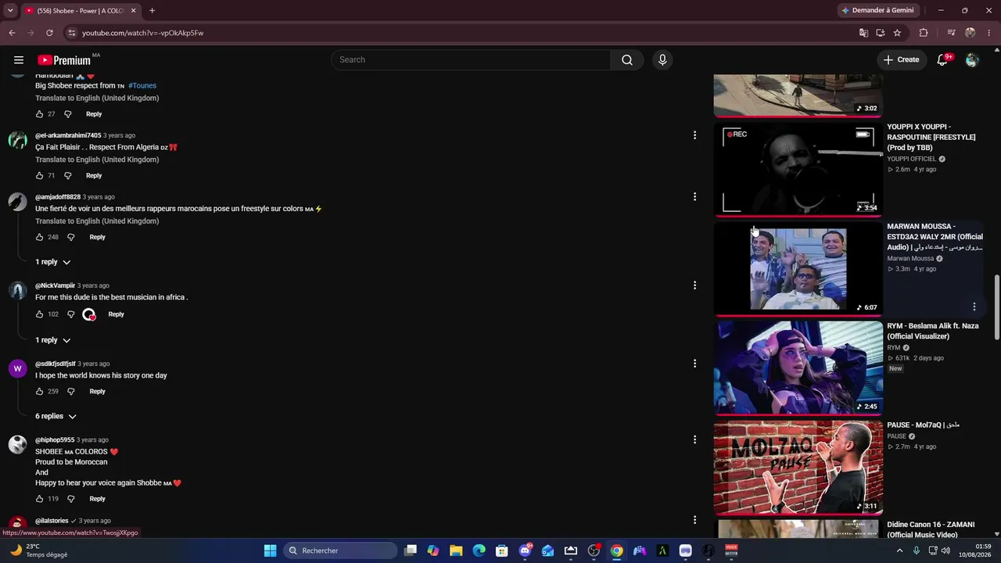Viewport: 1001px width, 563px height.
Task: Open @el-arkambrahimi7405's profile picture
Action: click(x=17, y=140)
